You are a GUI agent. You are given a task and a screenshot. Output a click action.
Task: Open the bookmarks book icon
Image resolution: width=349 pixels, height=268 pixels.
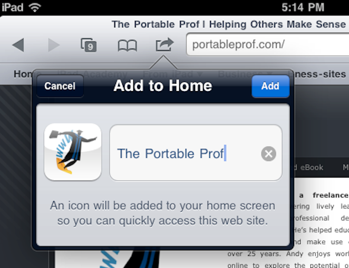tap(127, 45)
